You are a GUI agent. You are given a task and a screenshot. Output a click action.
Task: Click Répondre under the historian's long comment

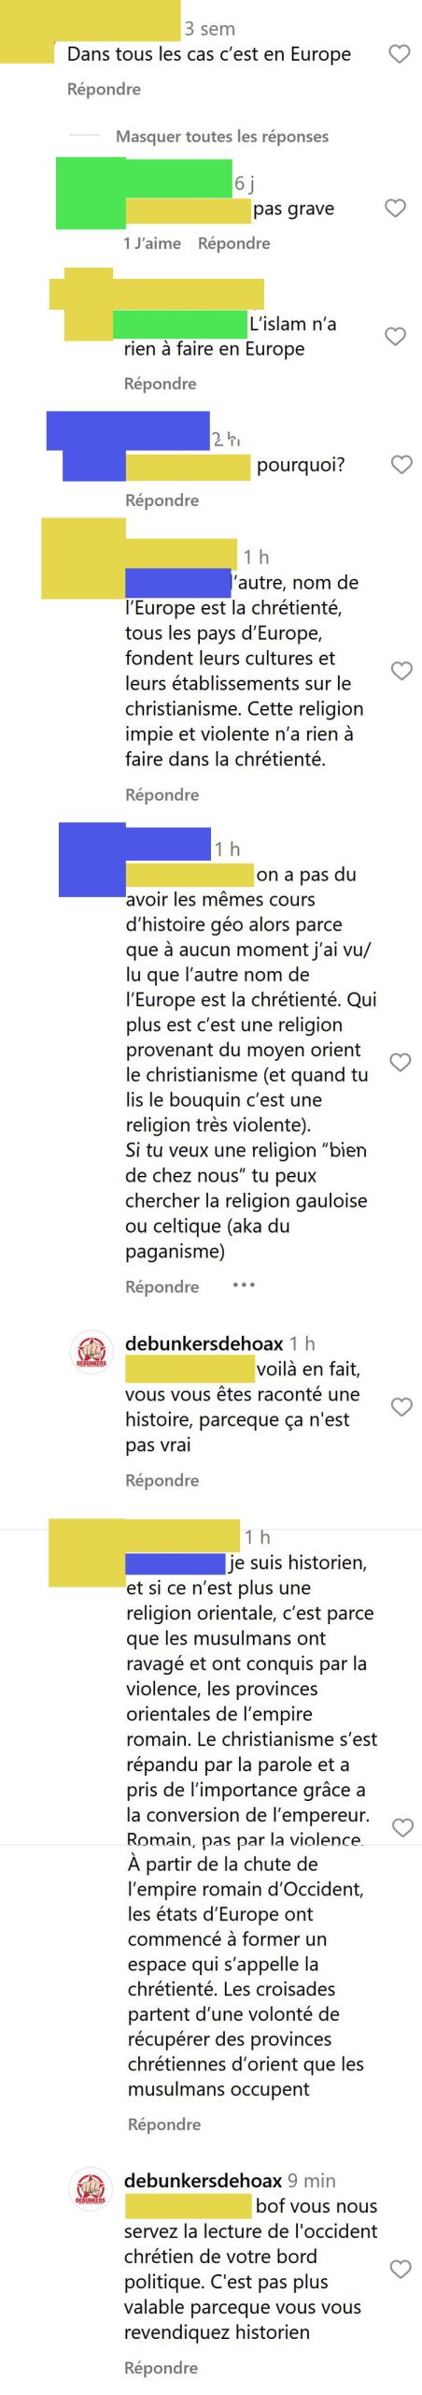(x=164, y=2125)
